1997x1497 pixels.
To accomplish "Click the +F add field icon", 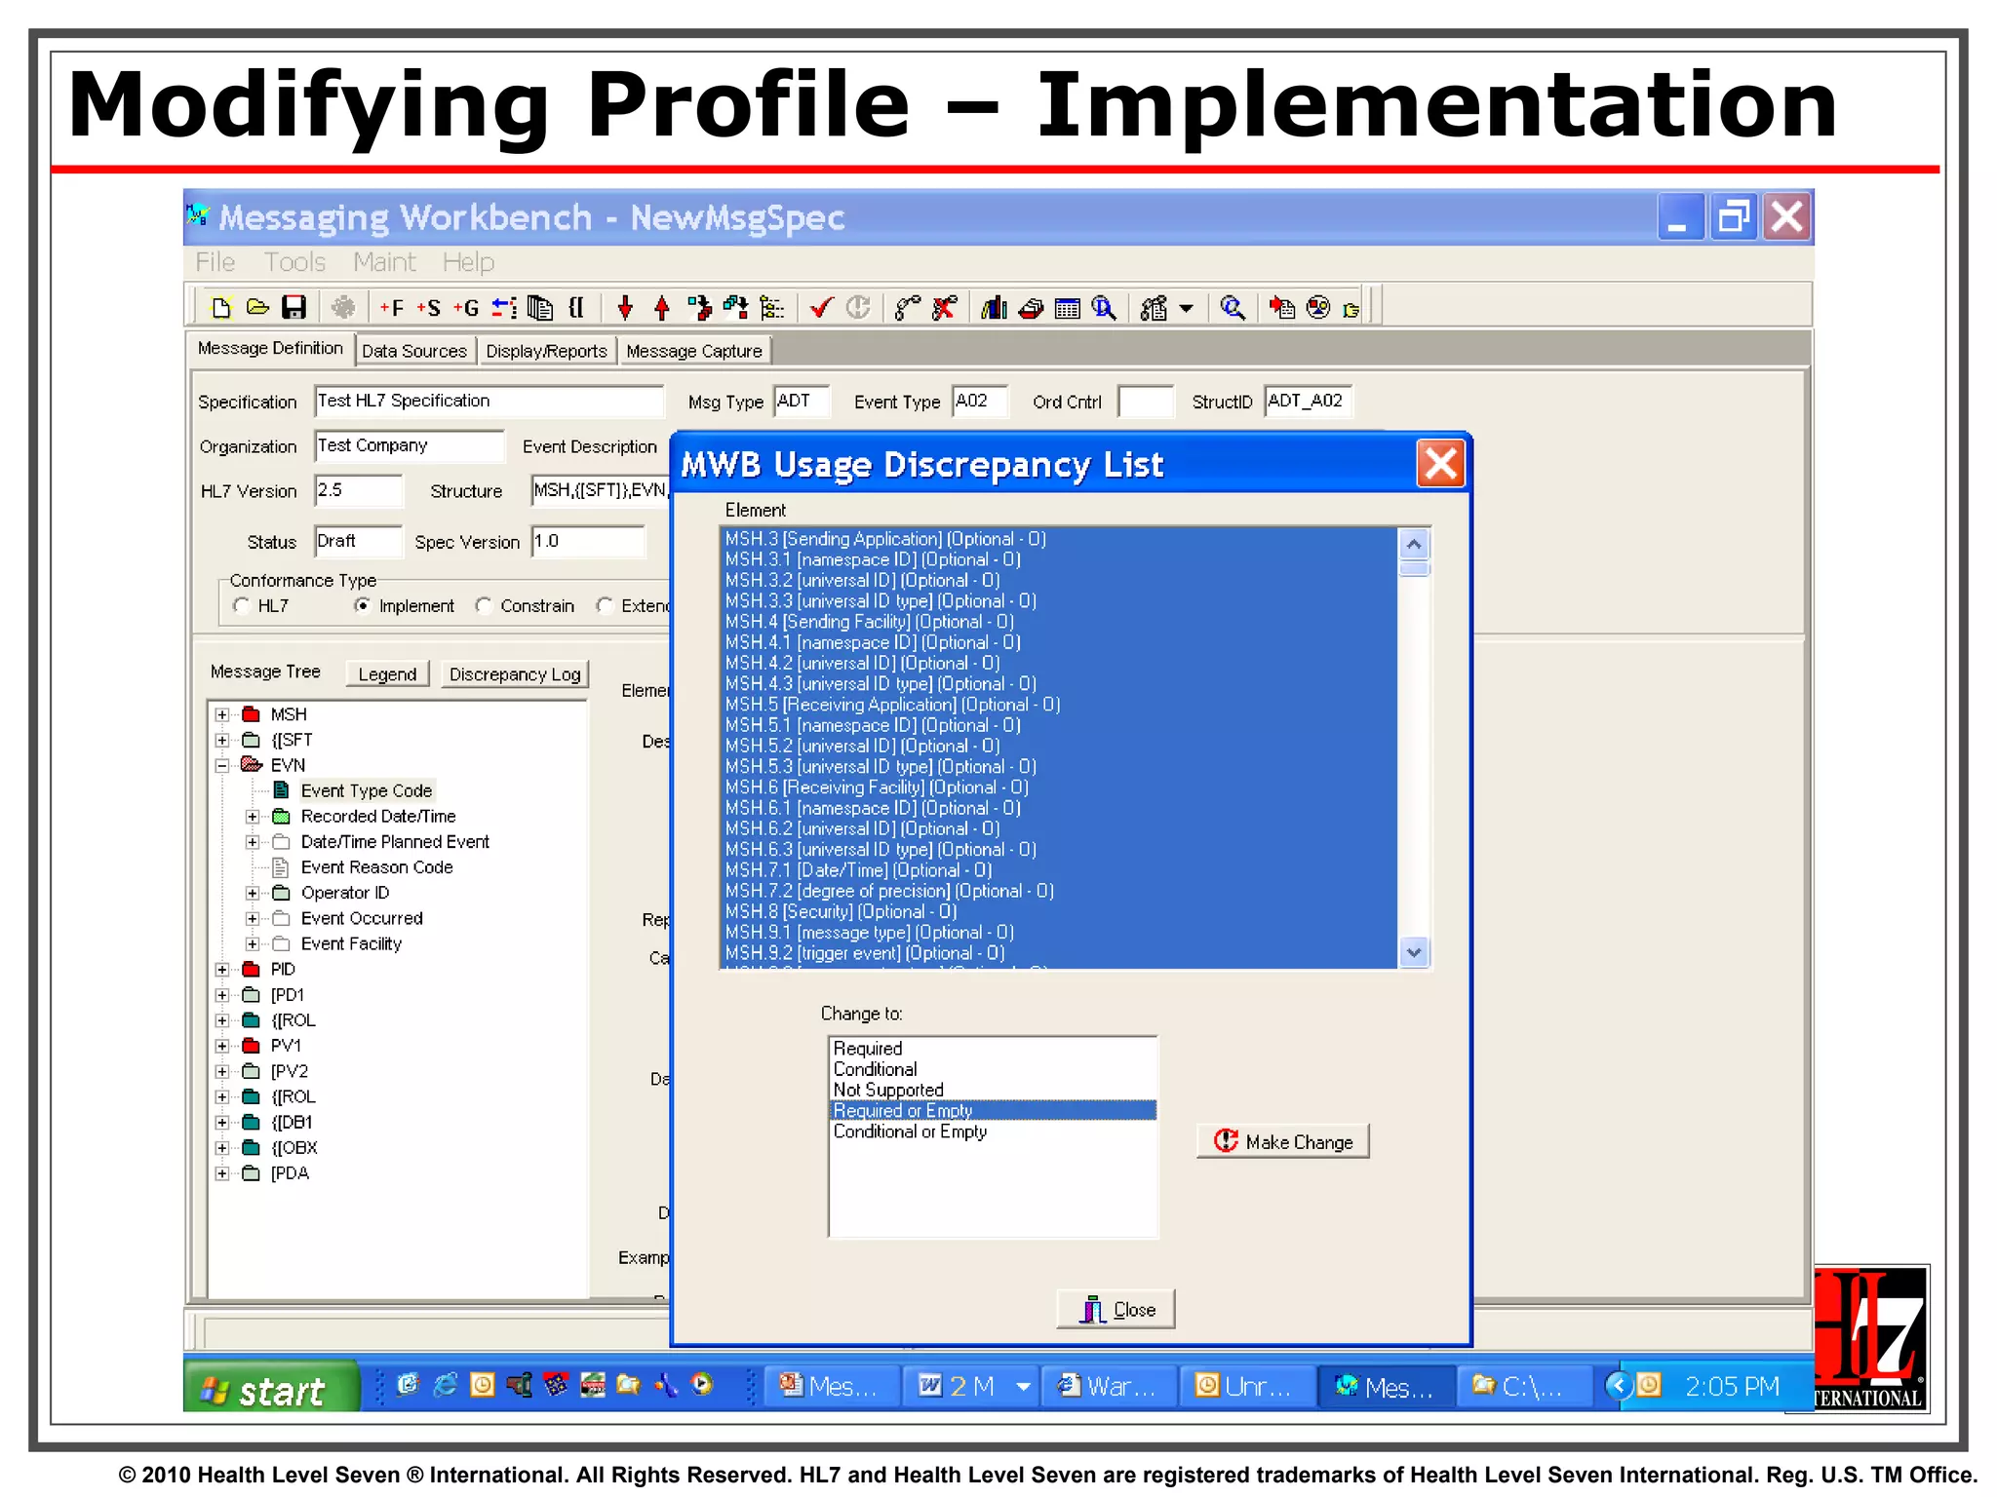I will point(392,308).
